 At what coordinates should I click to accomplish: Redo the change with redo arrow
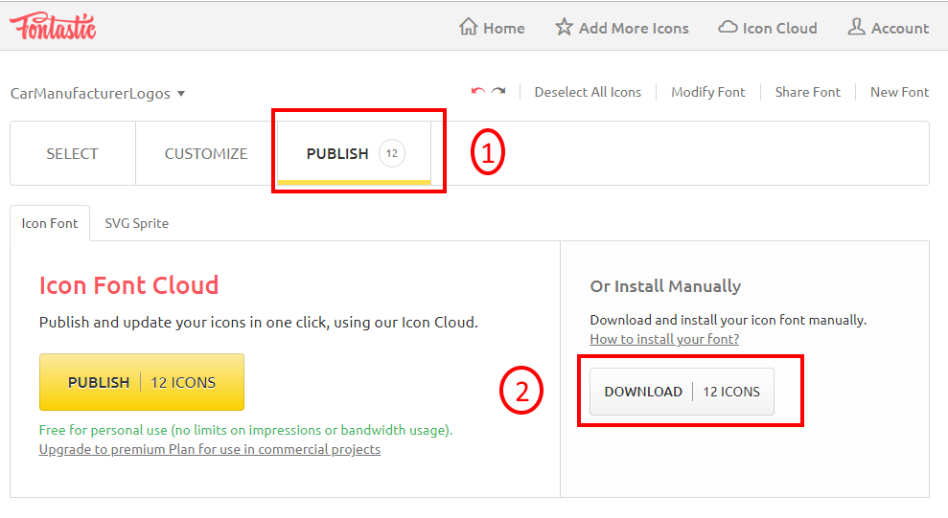pyautogui.click(x=498, y=91)
